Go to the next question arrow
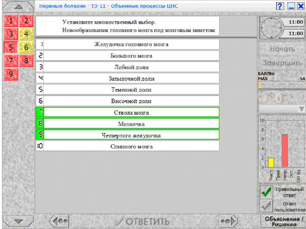This screenshot has width=306, height=229. point(228,221)
